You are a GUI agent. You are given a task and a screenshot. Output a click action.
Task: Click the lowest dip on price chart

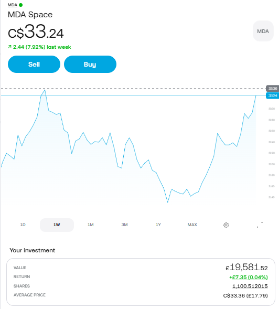click(168, 202)
